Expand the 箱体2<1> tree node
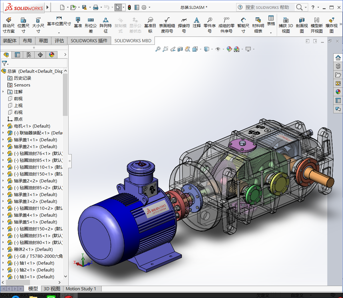The image size is (343, 298). (x=3, y=249)
